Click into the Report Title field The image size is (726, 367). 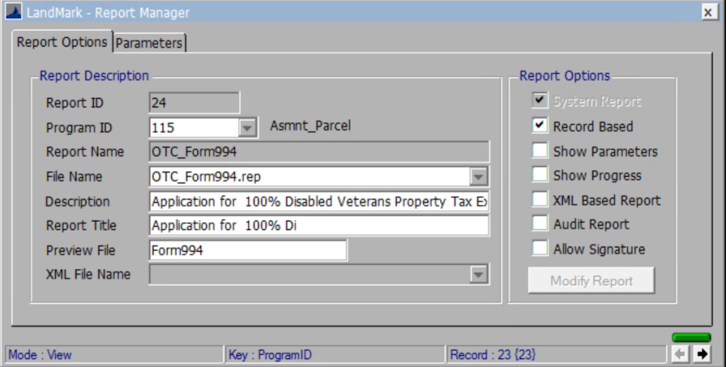click(x=319, y=226)
